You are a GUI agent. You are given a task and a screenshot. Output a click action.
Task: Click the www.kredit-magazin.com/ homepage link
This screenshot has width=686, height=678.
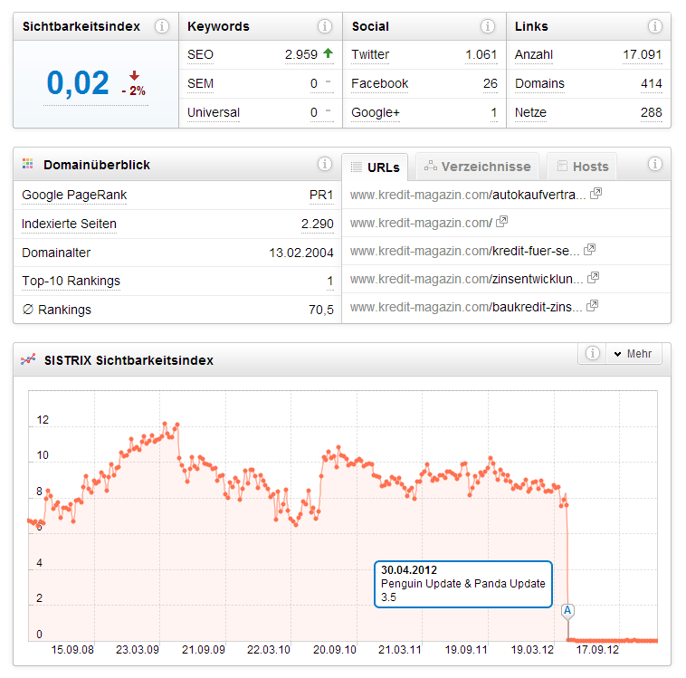coord(421,222)
